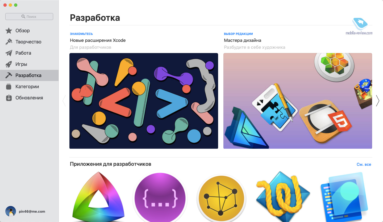Open the Работа paper plane icon
Viewport: 383px width, 222px height.
[9, 53]
